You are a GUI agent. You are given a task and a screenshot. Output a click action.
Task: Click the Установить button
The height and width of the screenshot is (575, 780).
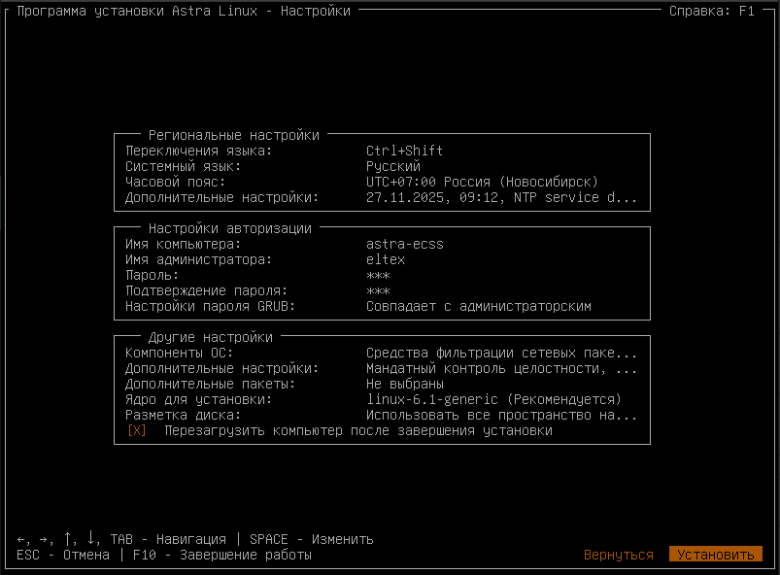pyautogui.click(x=715, y=555)
